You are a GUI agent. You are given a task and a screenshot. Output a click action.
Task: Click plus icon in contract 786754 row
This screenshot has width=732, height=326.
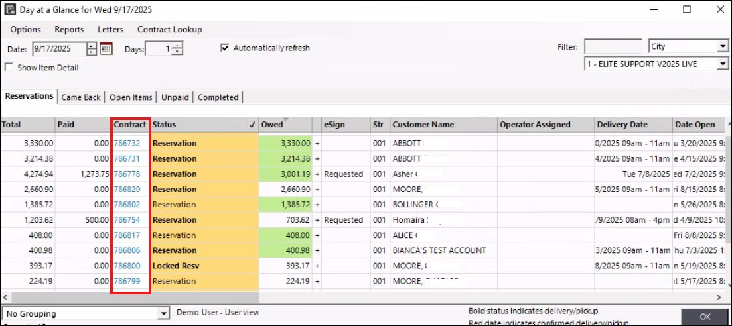(317, 220)
